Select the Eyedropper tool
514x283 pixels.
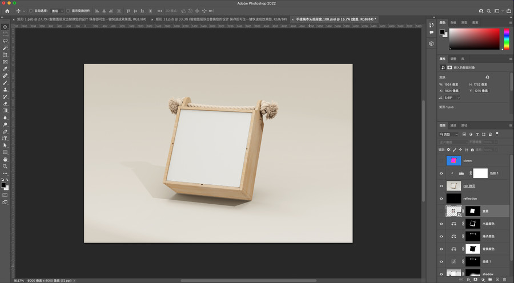pos(5,69)
